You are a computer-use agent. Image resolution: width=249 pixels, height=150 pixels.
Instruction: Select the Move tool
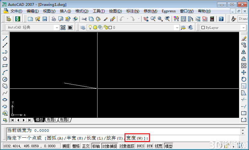tap(244, 72)
